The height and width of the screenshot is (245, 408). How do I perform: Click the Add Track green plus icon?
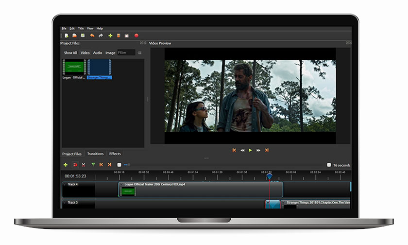pos(66,164)
